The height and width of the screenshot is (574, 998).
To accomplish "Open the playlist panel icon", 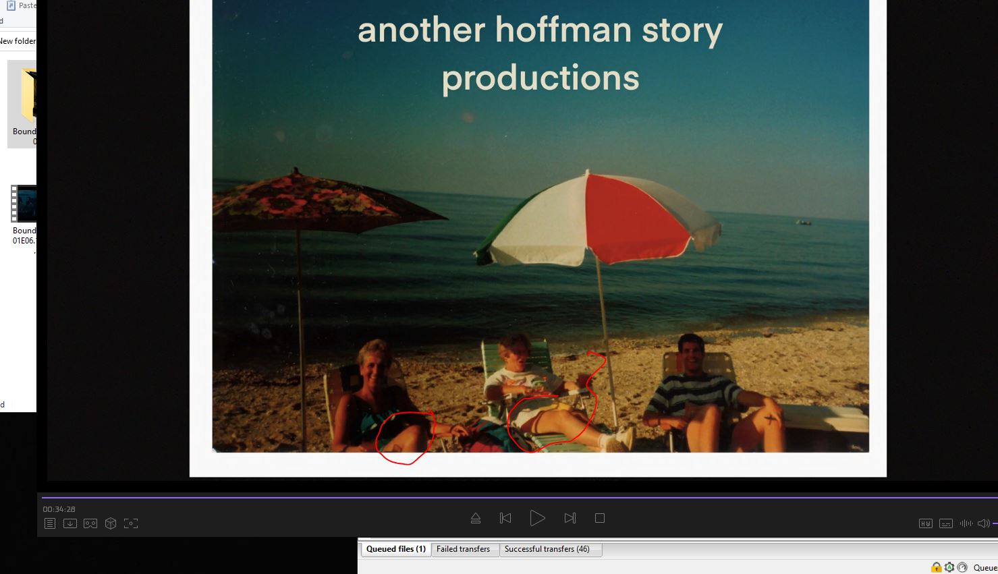I will tap(50, 523).
